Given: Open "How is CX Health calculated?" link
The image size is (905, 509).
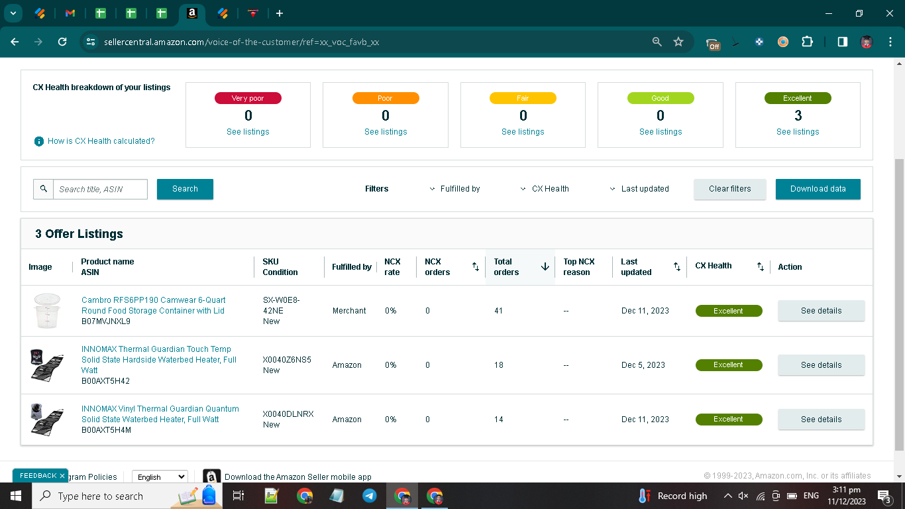Looking at the screenshot, I should pos(101,141).
